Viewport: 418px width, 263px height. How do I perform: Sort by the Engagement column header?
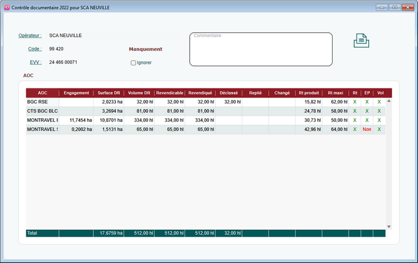[x=76, y=93]
